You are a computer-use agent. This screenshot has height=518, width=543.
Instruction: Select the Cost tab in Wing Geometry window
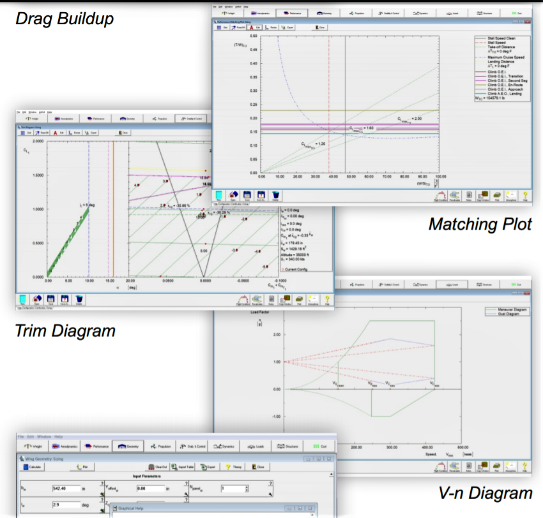(320, 446)
